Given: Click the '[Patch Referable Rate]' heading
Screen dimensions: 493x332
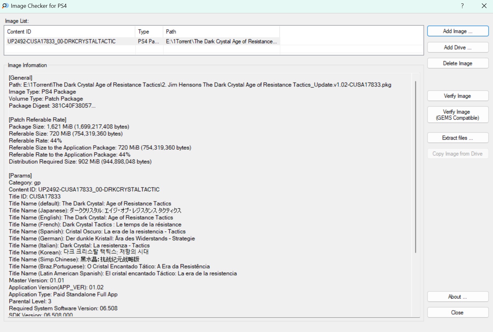Looking at the screenshot, I should tap(38, 120).
